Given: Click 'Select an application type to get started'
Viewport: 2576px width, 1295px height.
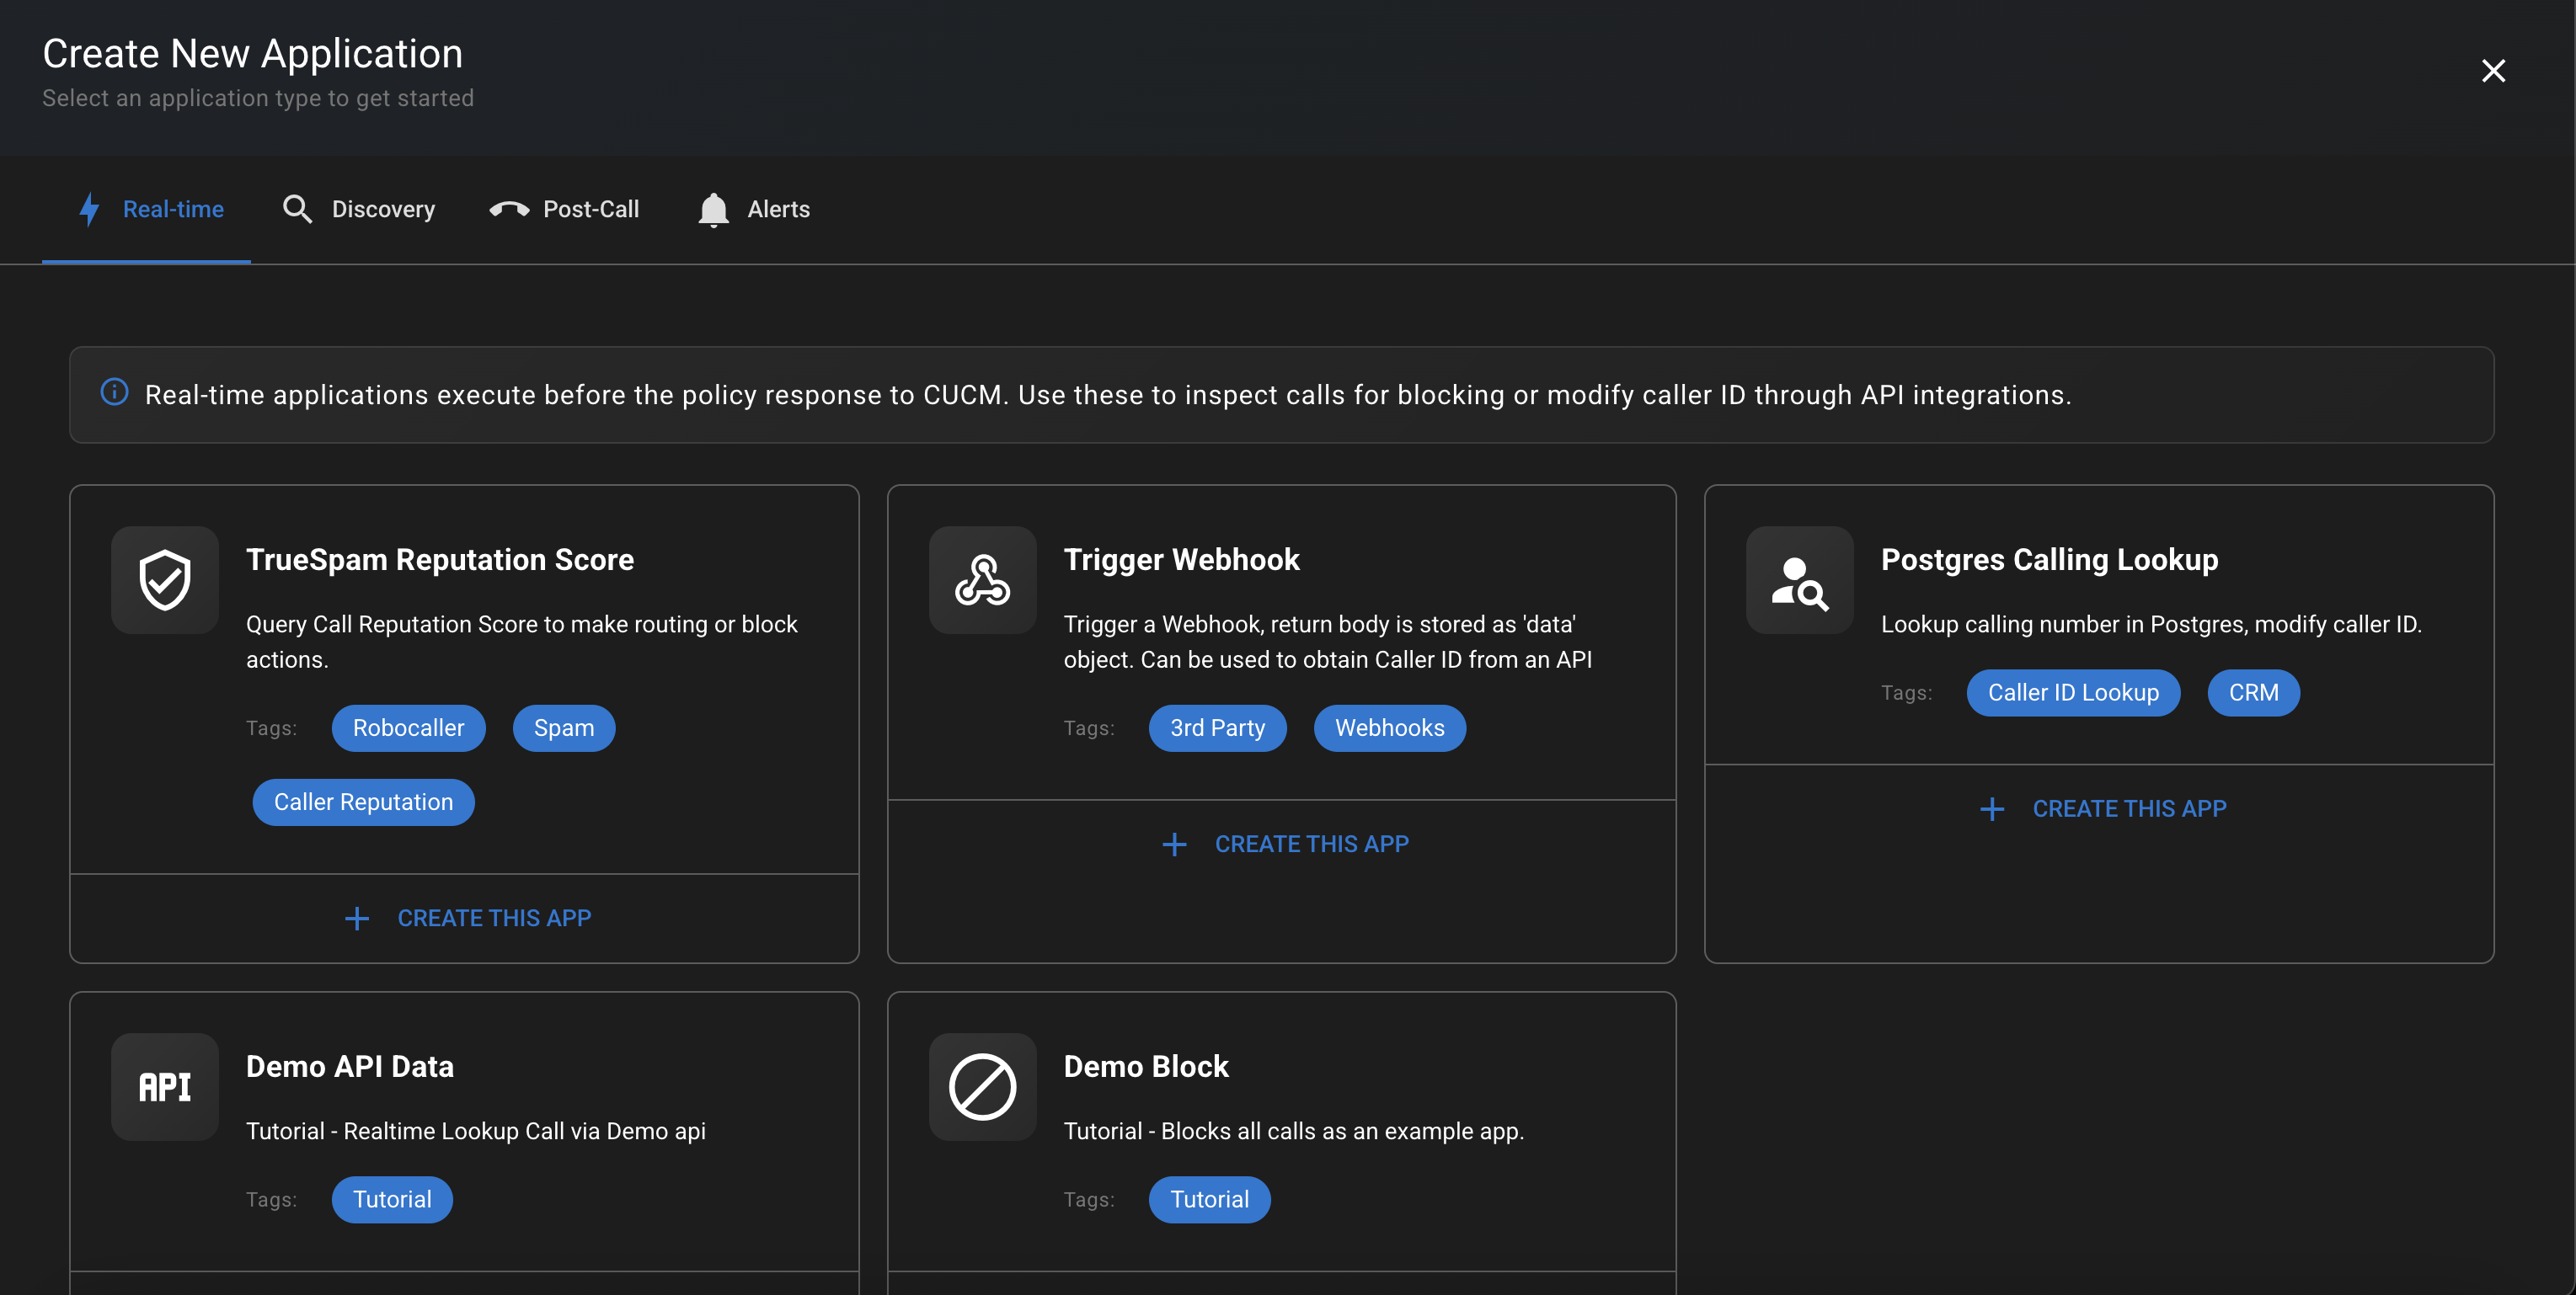Looking at the screenshot, I should pyautogui.click(x=258, y=98).
